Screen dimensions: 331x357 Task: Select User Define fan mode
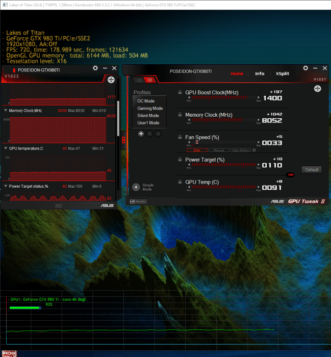241,150
